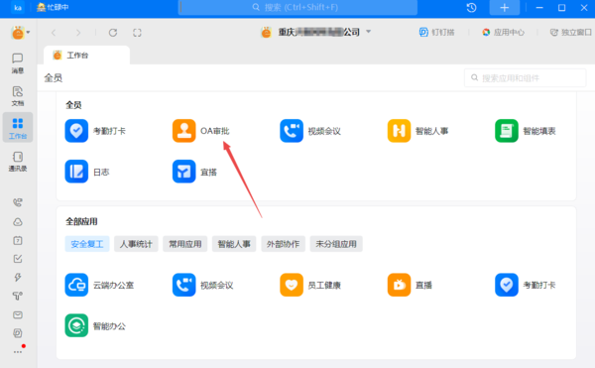
Task: Open the more options ellipsis in sidebar
Action: point(18,352)
